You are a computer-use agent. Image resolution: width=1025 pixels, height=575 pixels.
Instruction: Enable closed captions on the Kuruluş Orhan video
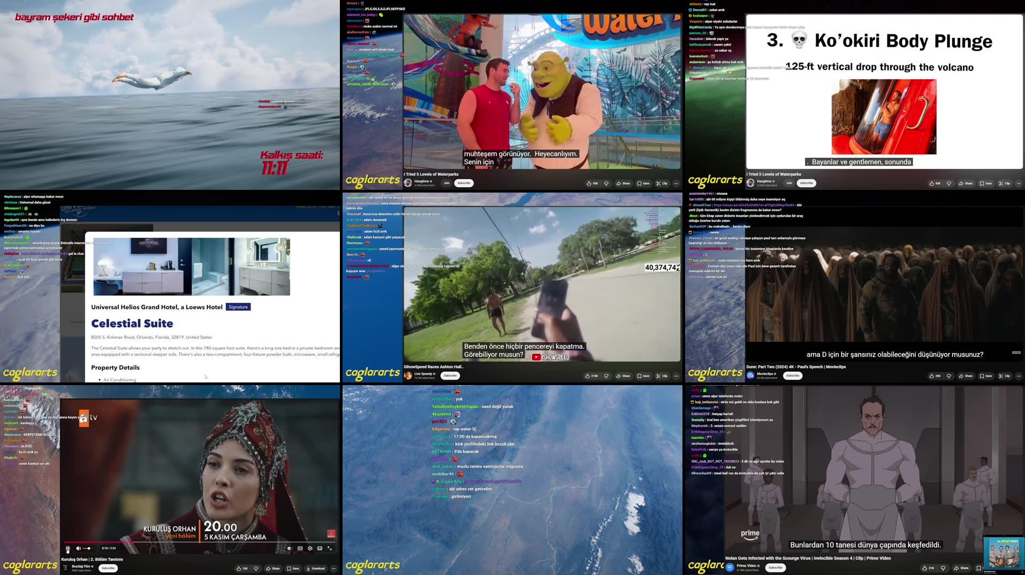click(x=300, y=548)
